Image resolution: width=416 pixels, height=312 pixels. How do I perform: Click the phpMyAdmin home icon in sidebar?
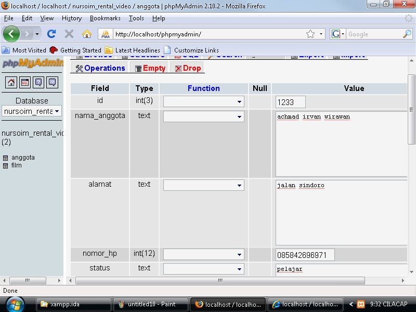[x=11, y=83]
